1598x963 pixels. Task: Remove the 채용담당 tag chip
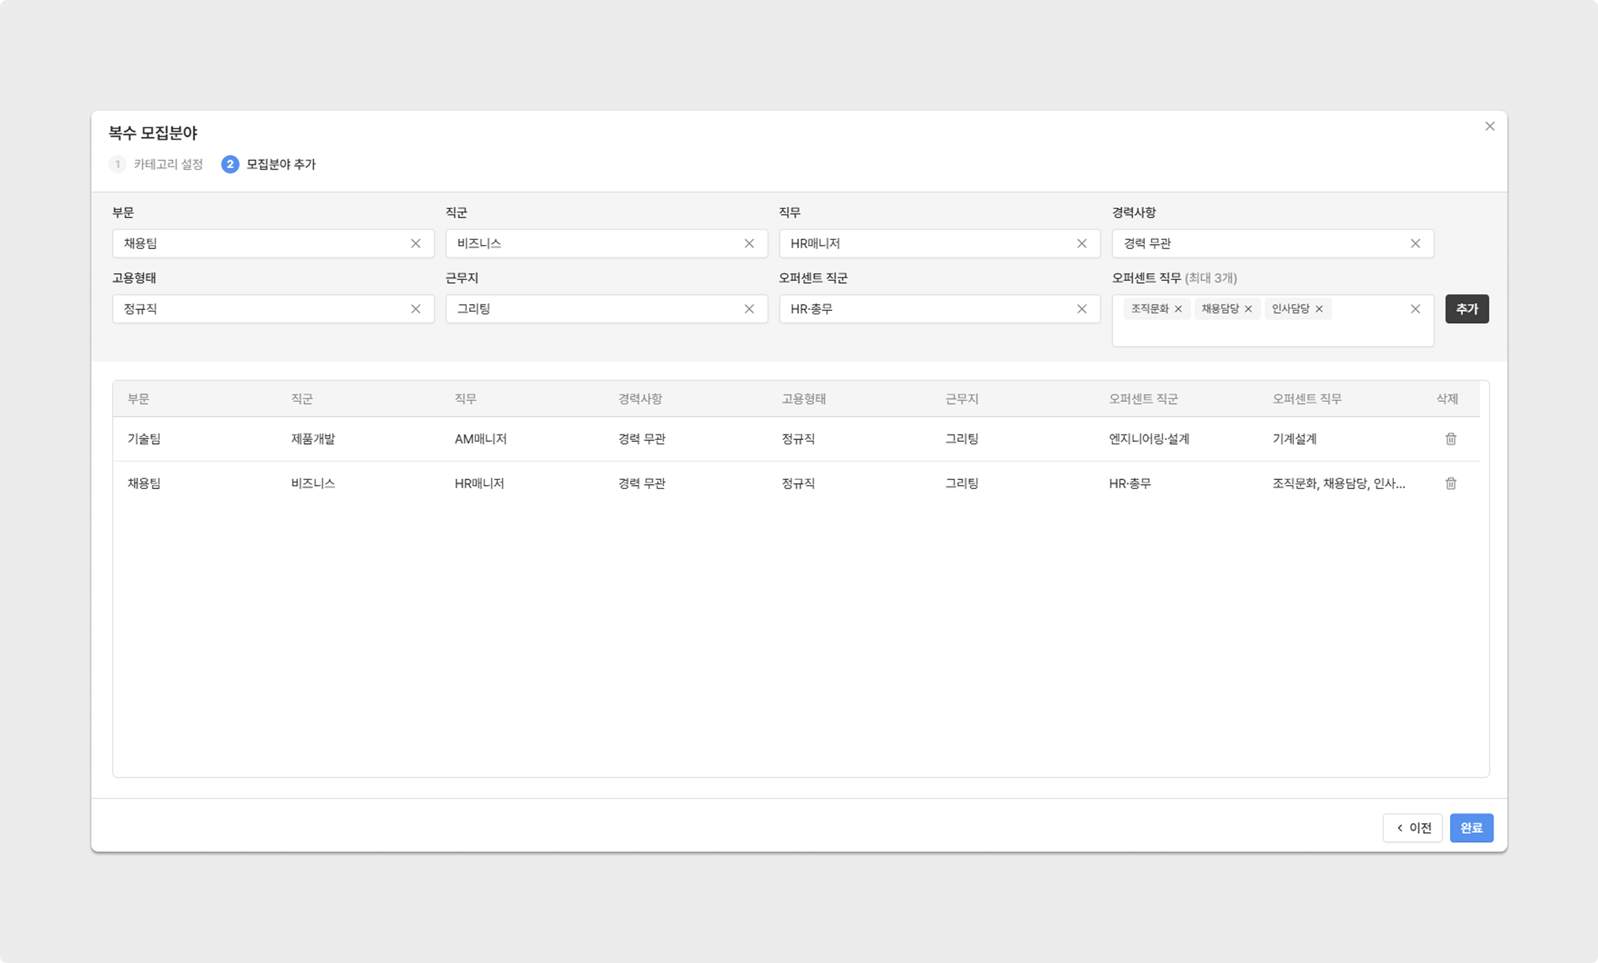tap(1248, 309)
